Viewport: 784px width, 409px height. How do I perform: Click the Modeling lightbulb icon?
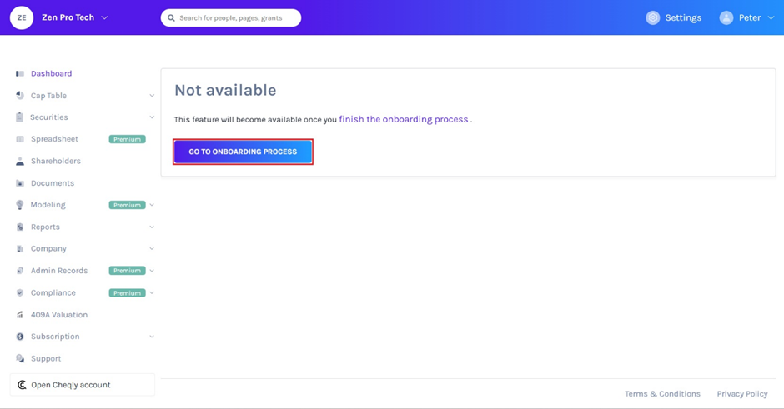click(19, 205)
